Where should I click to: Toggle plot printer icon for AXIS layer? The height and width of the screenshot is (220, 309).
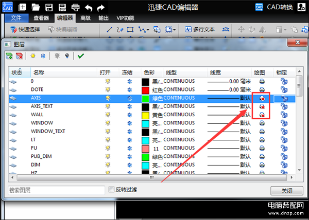(262, 98)
